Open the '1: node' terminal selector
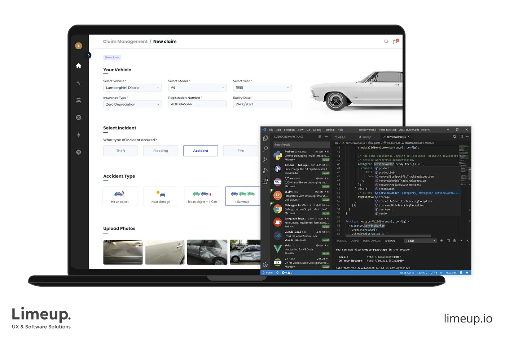 420,241
